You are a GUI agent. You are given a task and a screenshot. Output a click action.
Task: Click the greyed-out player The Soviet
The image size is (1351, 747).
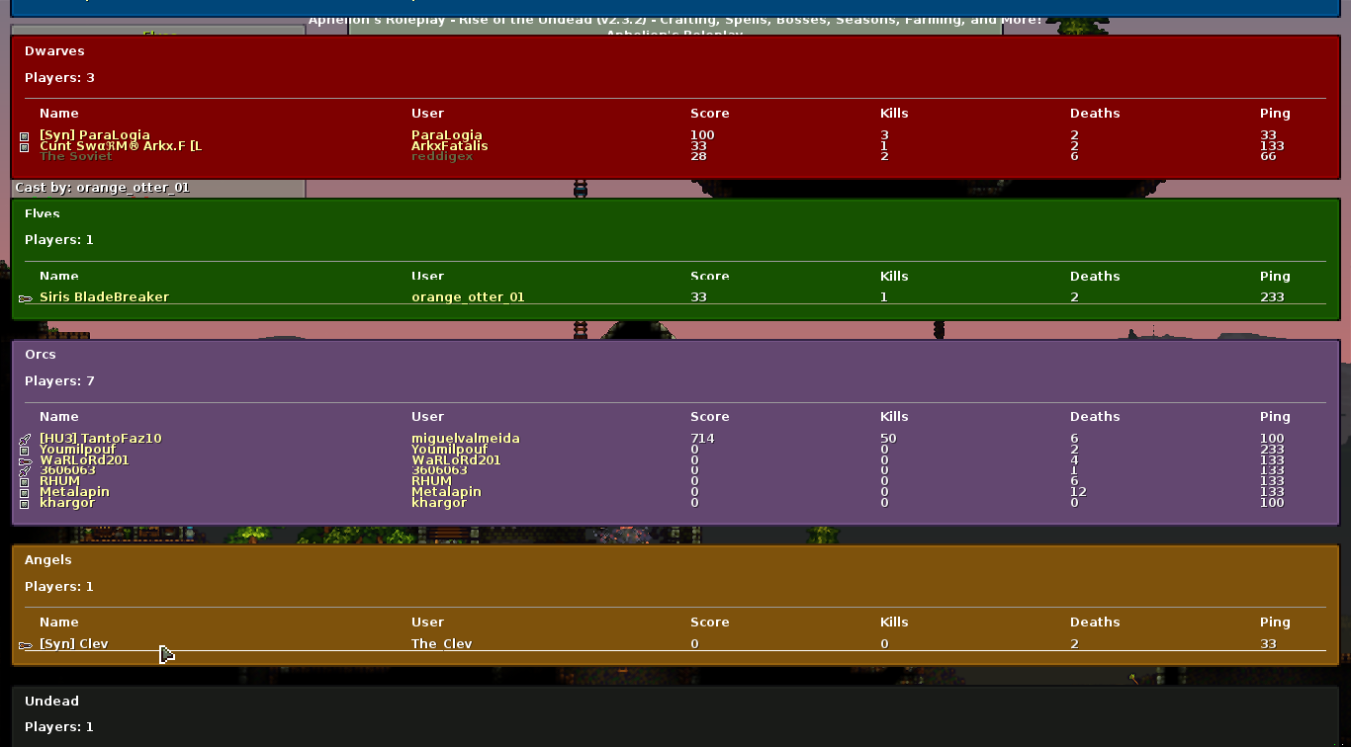[x=76, y=157]
